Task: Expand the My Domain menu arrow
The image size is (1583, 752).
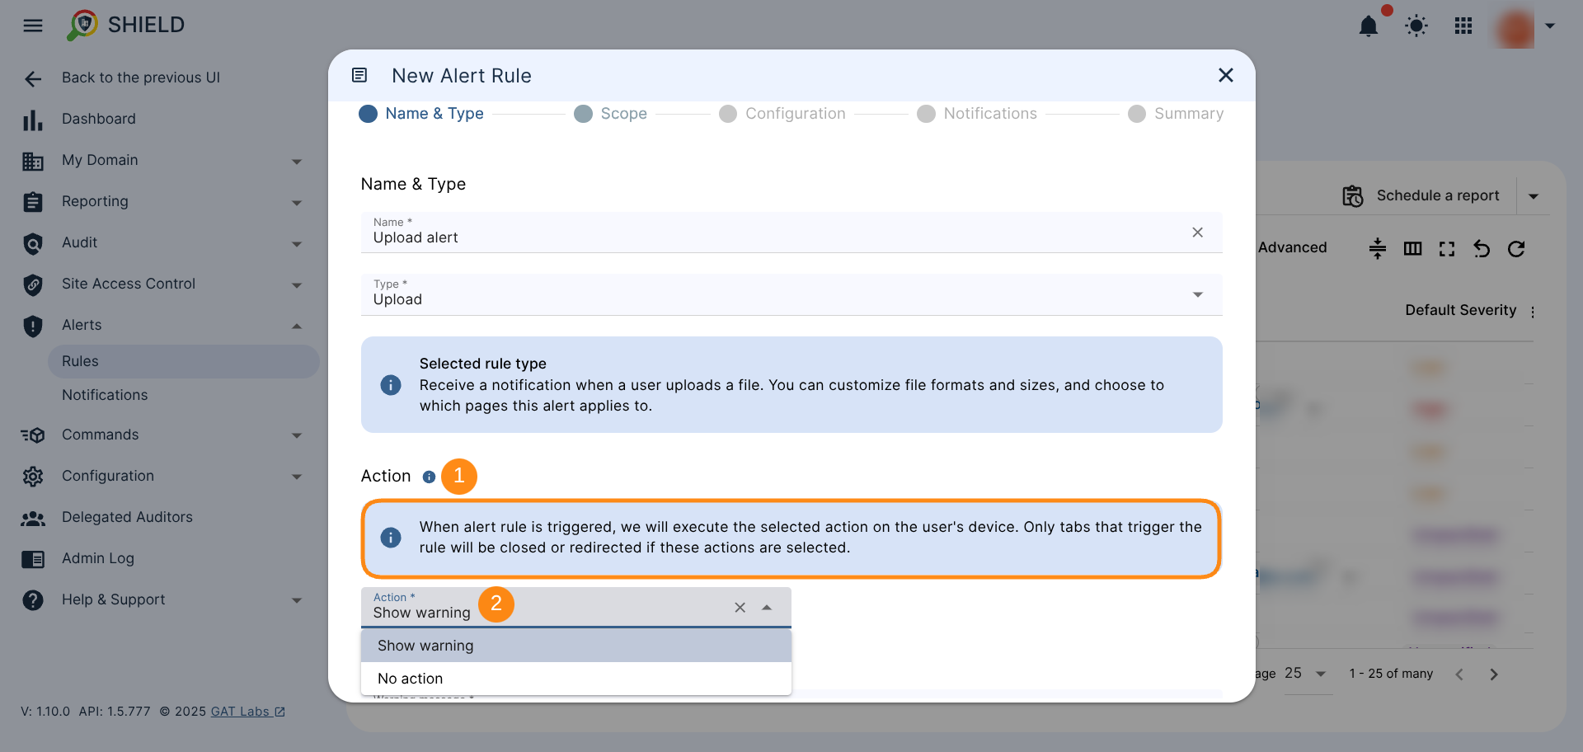Action: tap(297, 162)
